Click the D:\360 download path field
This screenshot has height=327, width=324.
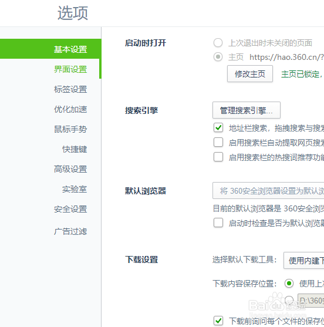point(311,301)
